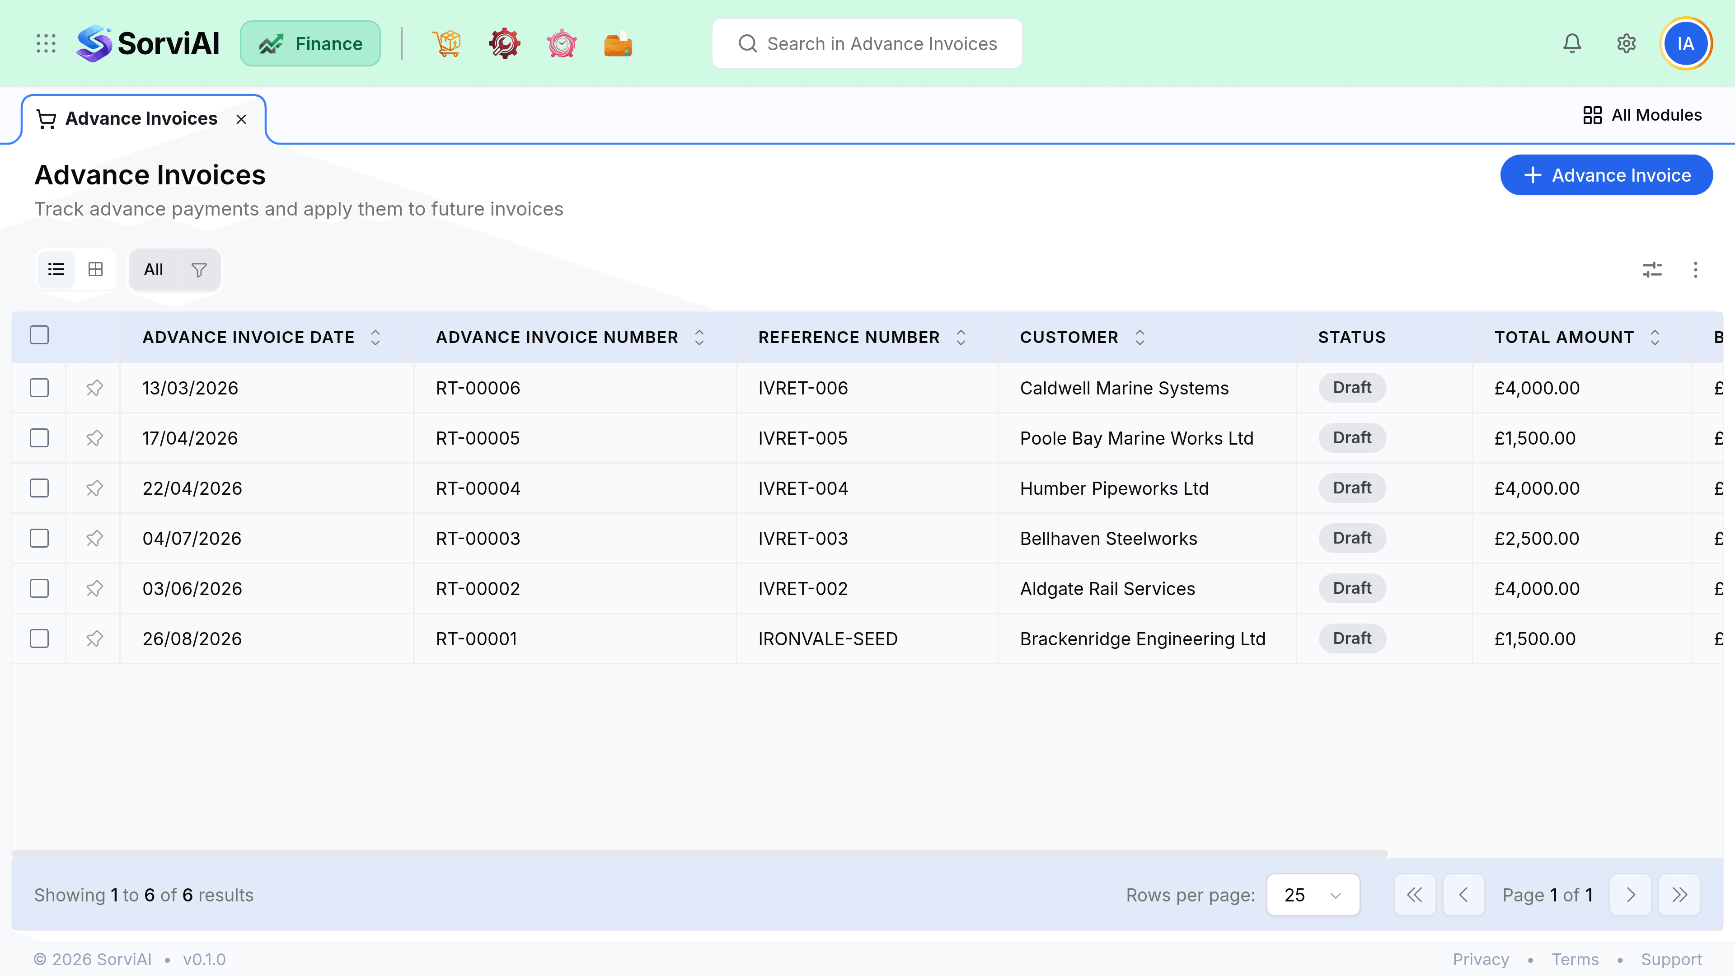Select the Poole Bay Marine Works checkbox
1735x976 pixels.
(40, 438)
